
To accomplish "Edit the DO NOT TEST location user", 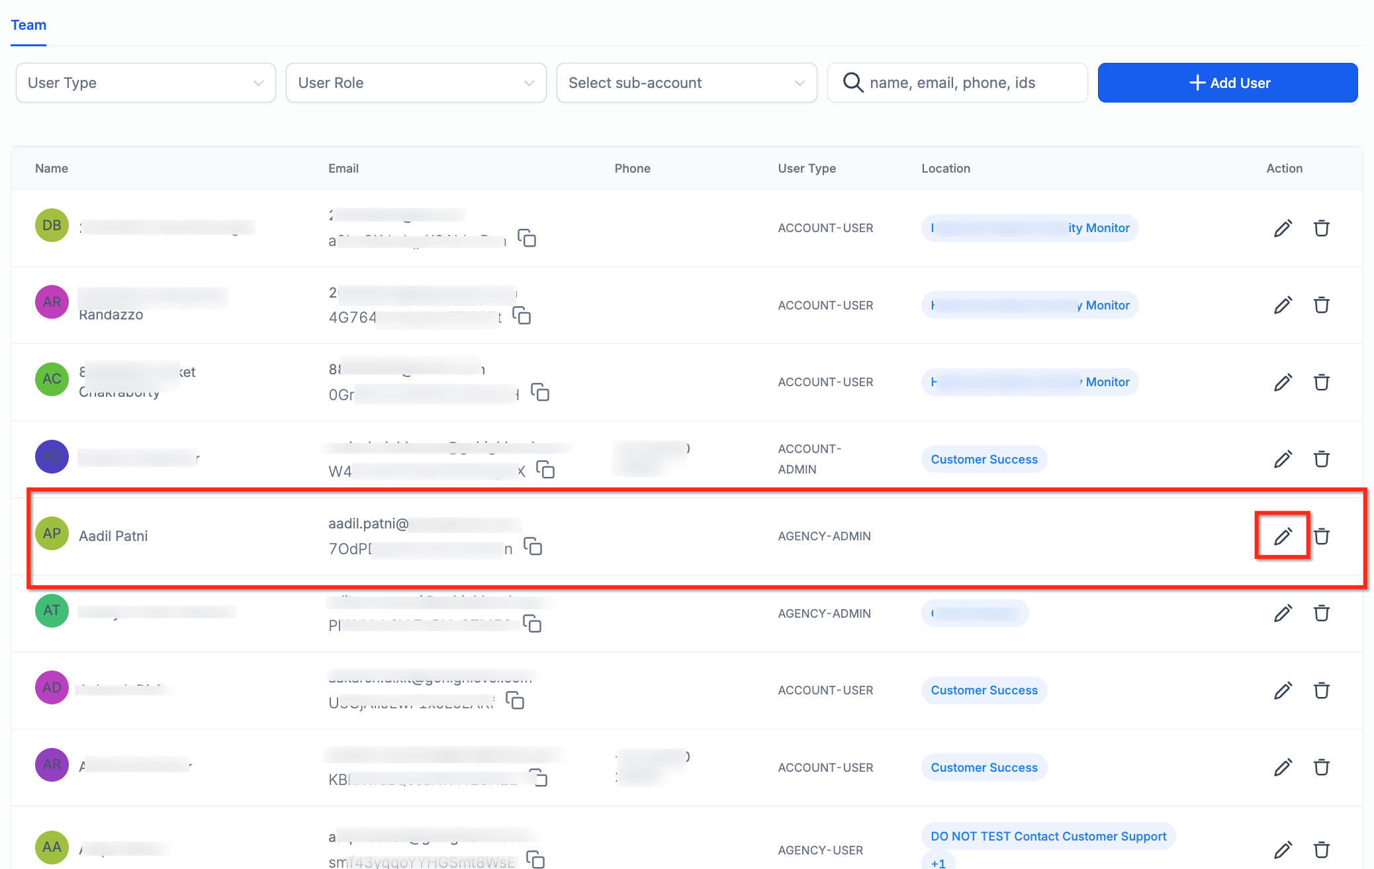I will pyautogui.click(x=1283, y=850).
